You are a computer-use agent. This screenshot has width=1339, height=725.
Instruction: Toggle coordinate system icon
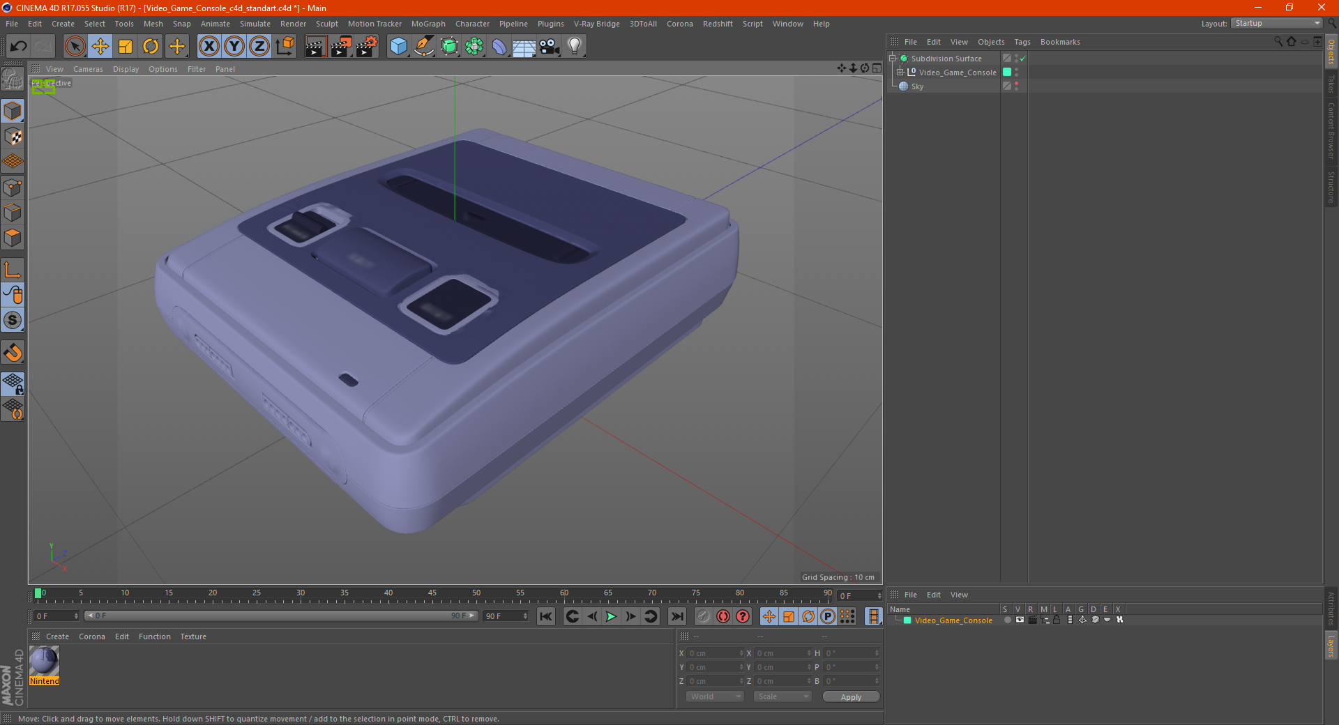click(x=285, y=47)
